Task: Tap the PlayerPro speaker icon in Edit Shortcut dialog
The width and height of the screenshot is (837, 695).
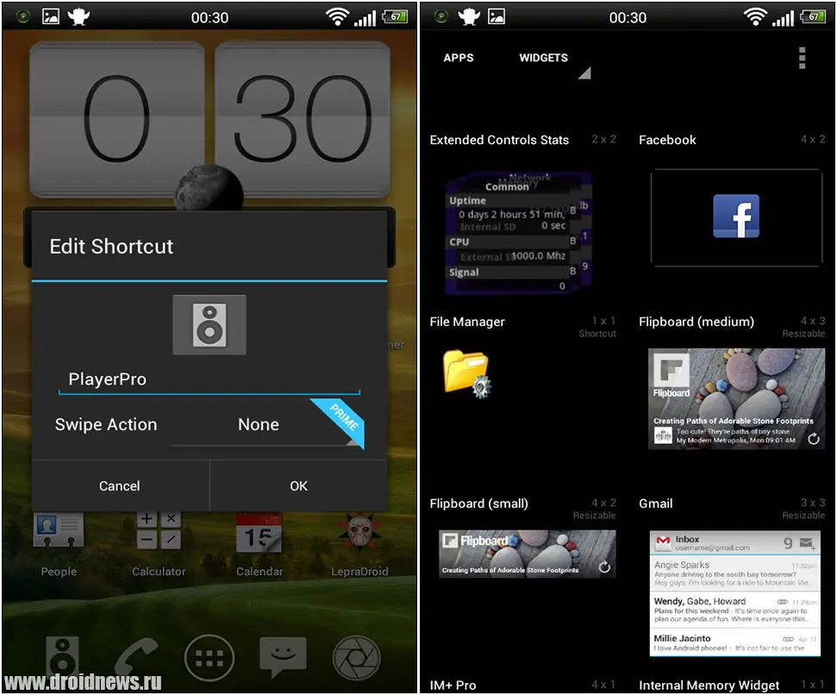Action: [209, 324]
